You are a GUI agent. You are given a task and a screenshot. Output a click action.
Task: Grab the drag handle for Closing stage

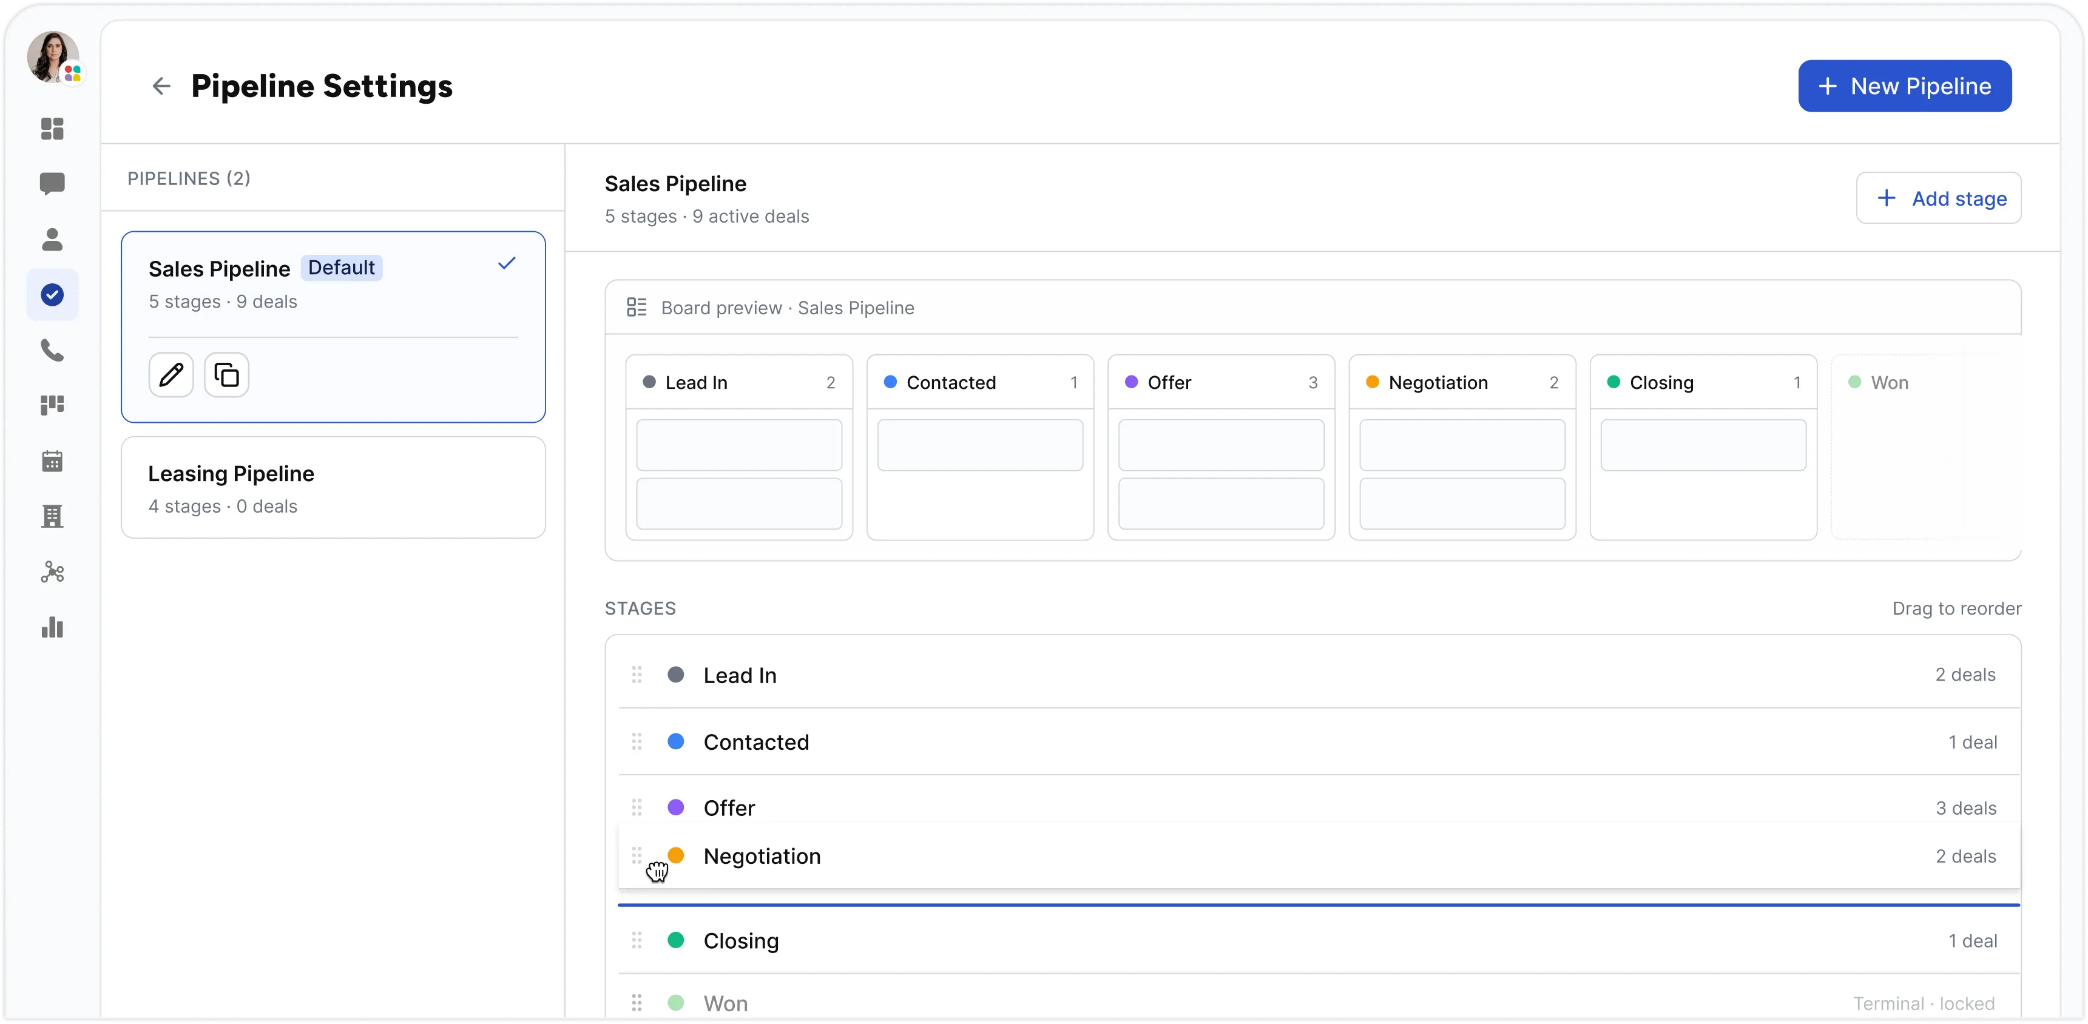(x=637, y=940)
